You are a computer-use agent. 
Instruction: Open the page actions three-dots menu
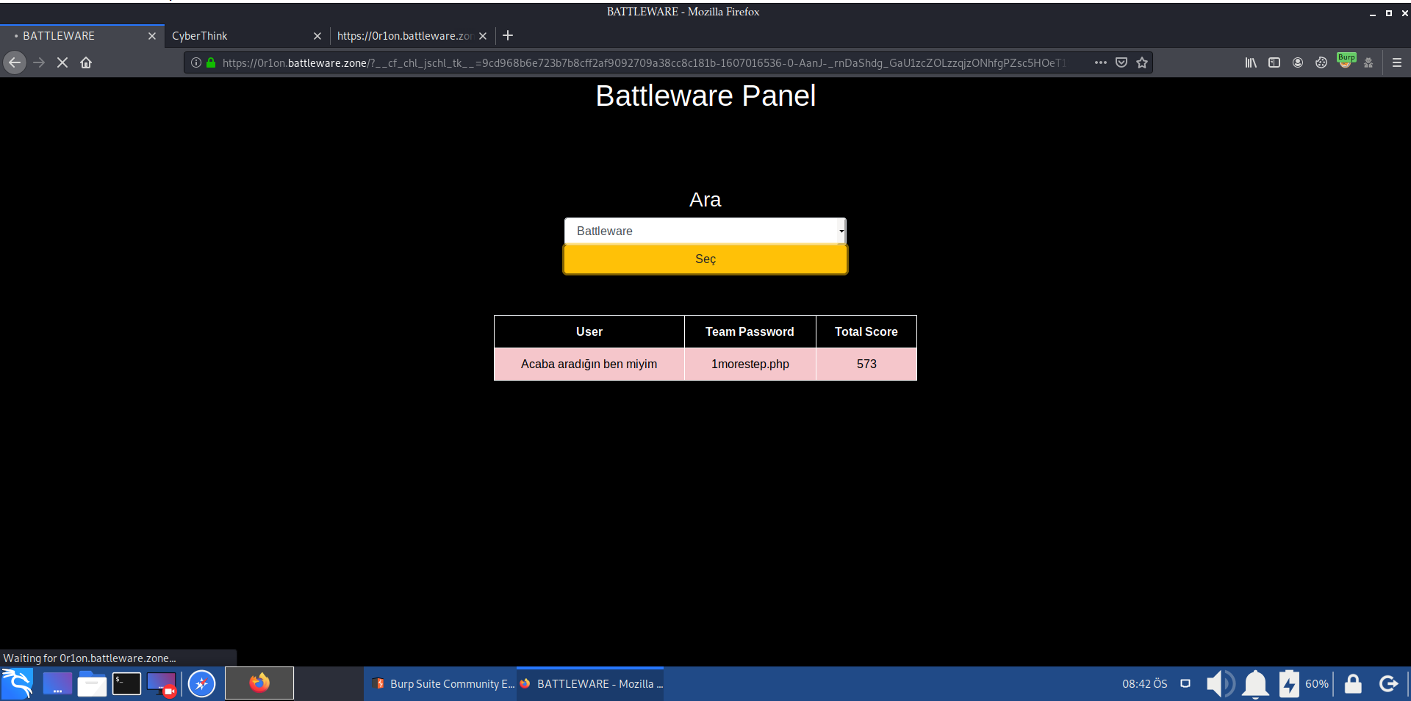point(1100,62)
